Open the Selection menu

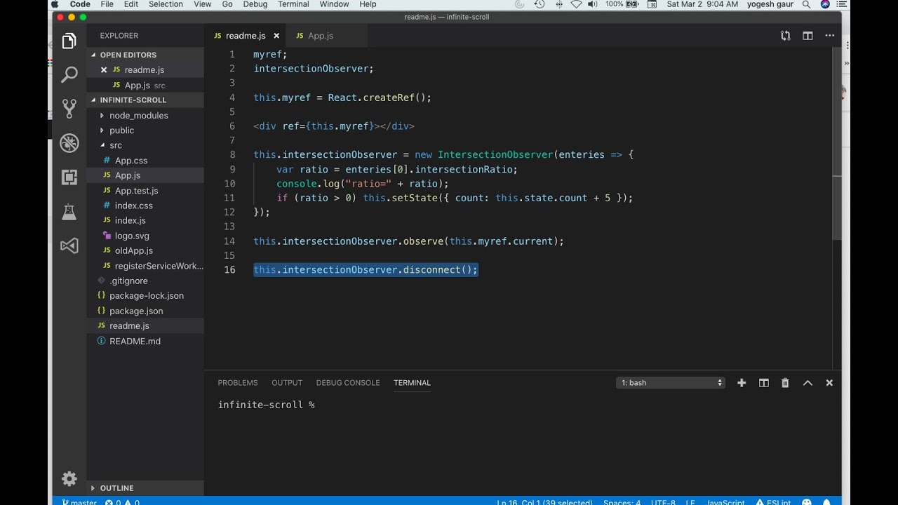(x=166, y=4)
